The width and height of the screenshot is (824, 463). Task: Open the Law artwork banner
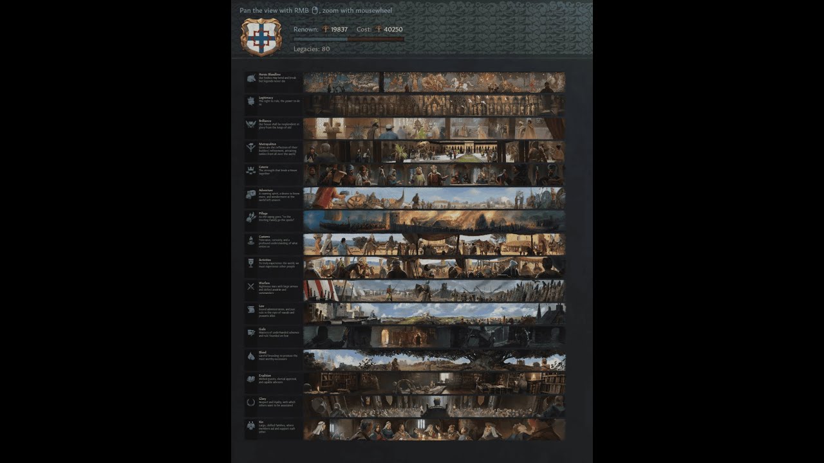click(435, 313)
